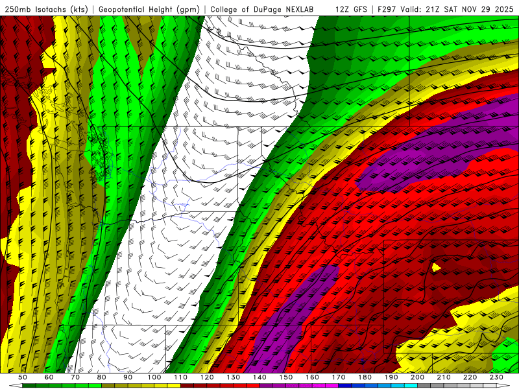Click the 100 label on the color scale
519x389 pixels.
154,377
